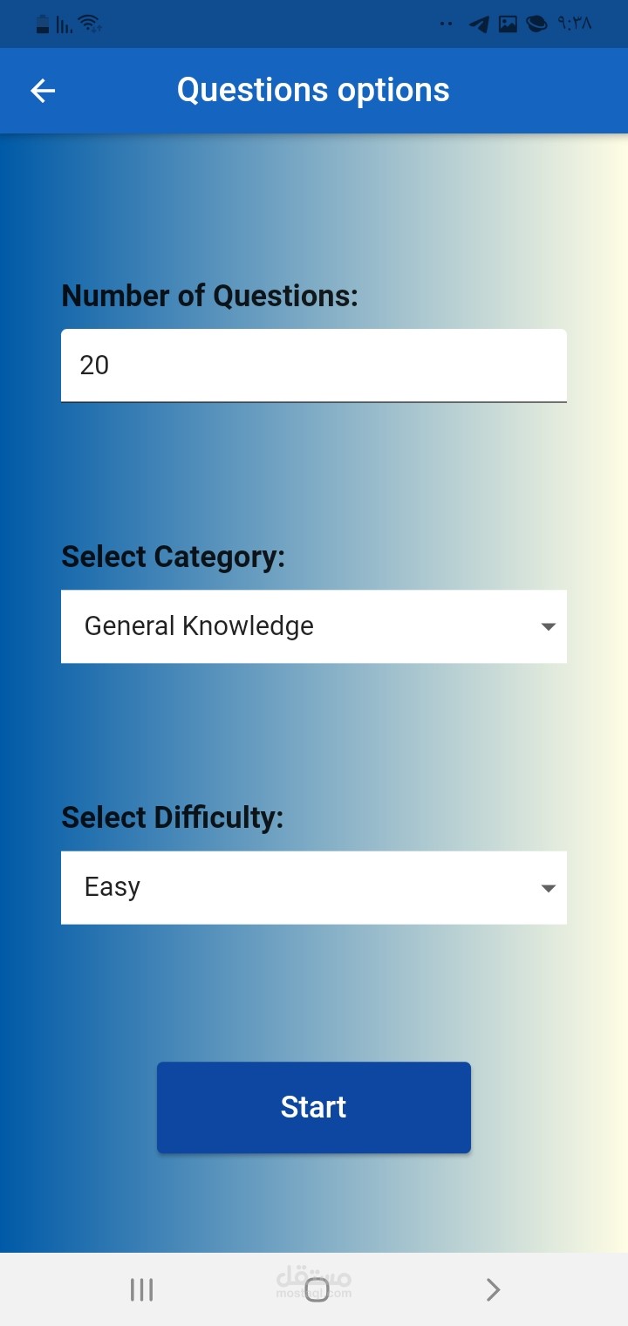Click the Select Category label
Screen dimensions: 628x1326
click(x=173, y=557)
